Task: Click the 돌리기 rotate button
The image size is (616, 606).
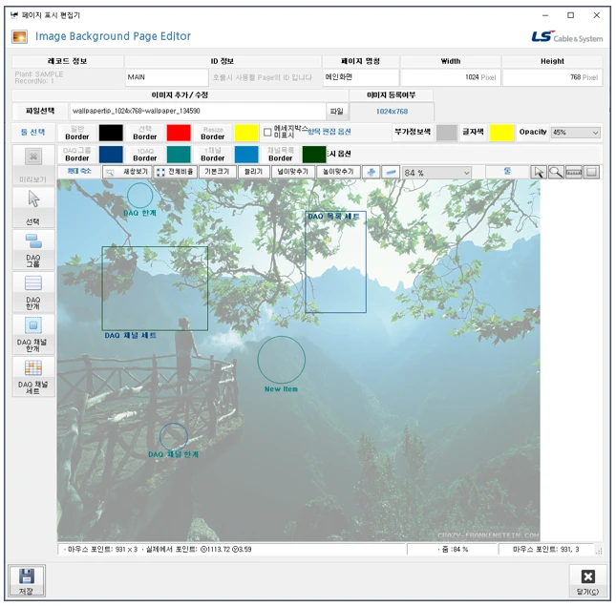Action: [x=253, y=172]
